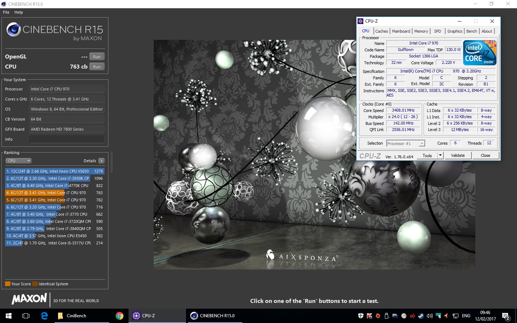Open the Action Center notifications icon
Screen dimensions: 517x323
point(506,316)
